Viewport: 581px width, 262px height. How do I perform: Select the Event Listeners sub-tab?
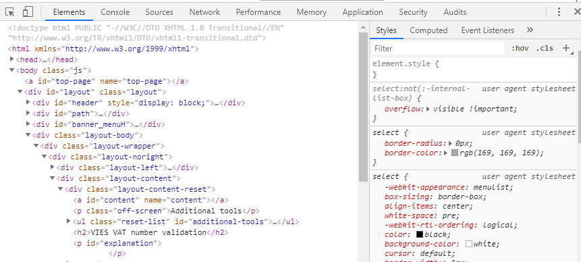coord(488,30)
